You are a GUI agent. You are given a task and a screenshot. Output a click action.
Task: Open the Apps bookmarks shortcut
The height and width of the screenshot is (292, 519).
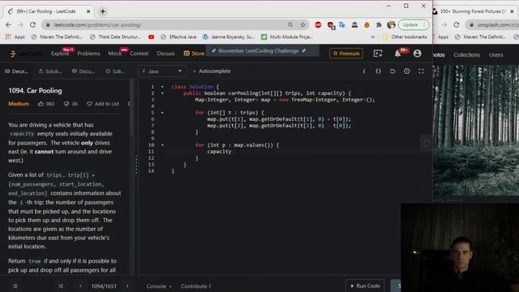pos(15,36)
